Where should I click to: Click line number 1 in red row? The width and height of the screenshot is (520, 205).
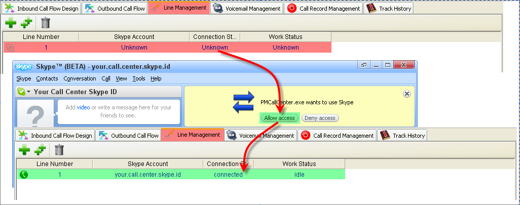[x=46, y=48]
